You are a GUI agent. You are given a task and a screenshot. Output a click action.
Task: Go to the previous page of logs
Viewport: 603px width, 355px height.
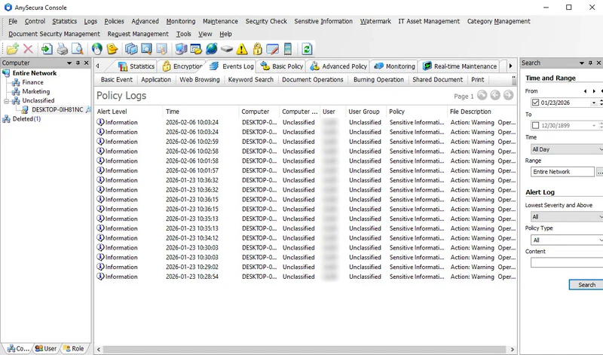[495, 95]
